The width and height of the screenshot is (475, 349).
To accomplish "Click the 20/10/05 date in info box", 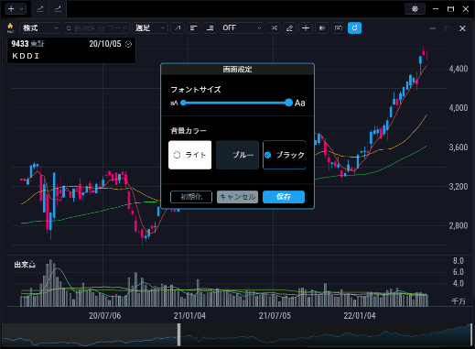I will [105, 44].
